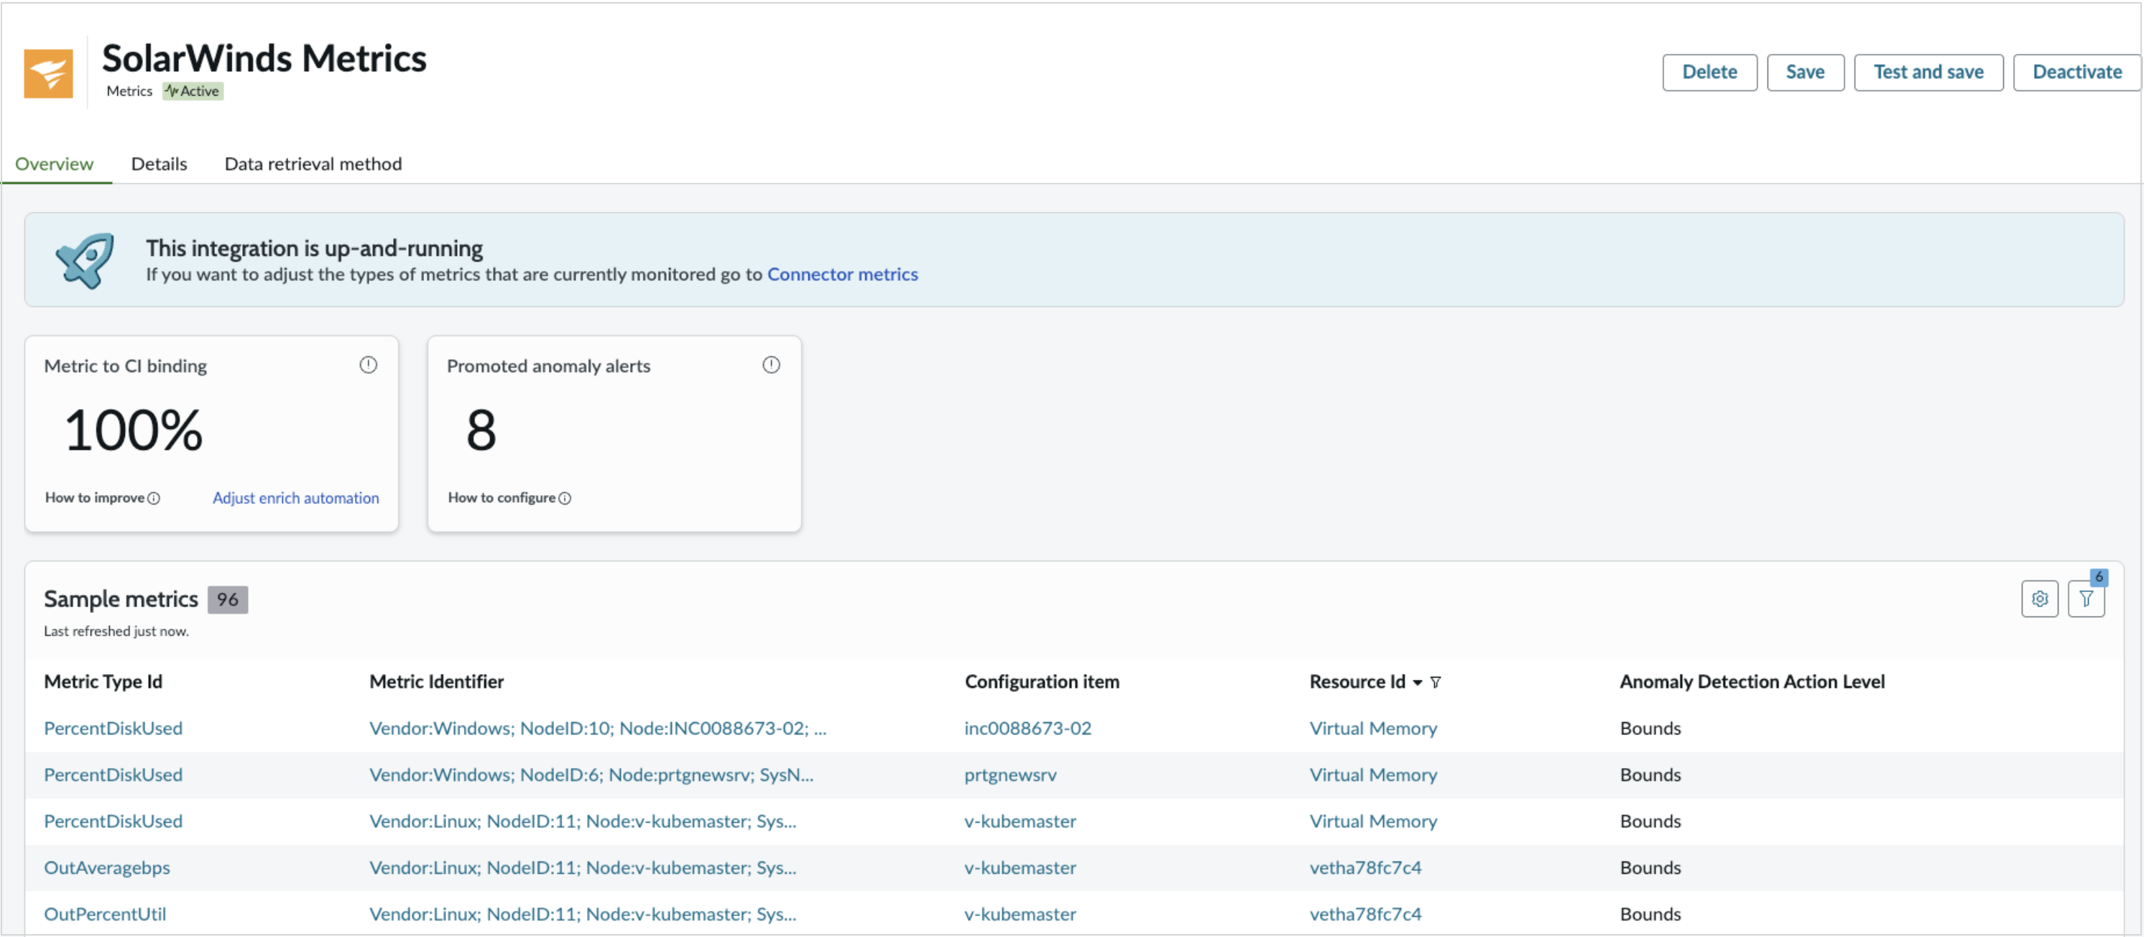The height and width of the screenshot is (937, 2144).
Task: Open the sample metrics filter funnel button
Action: click(x=2086, y=599)
